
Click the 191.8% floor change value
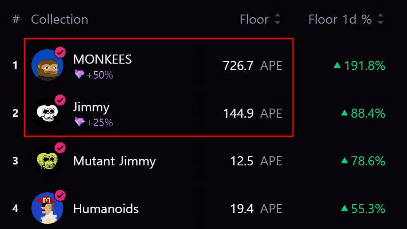pos(360,65)
